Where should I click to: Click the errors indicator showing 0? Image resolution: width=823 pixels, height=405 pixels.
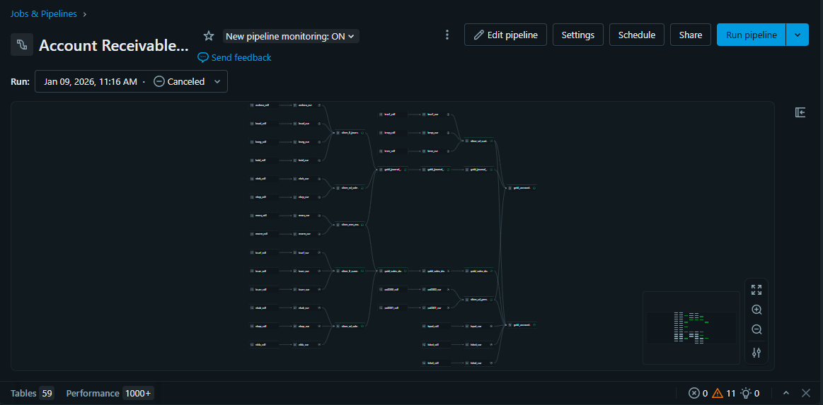[x=698, y=393]
